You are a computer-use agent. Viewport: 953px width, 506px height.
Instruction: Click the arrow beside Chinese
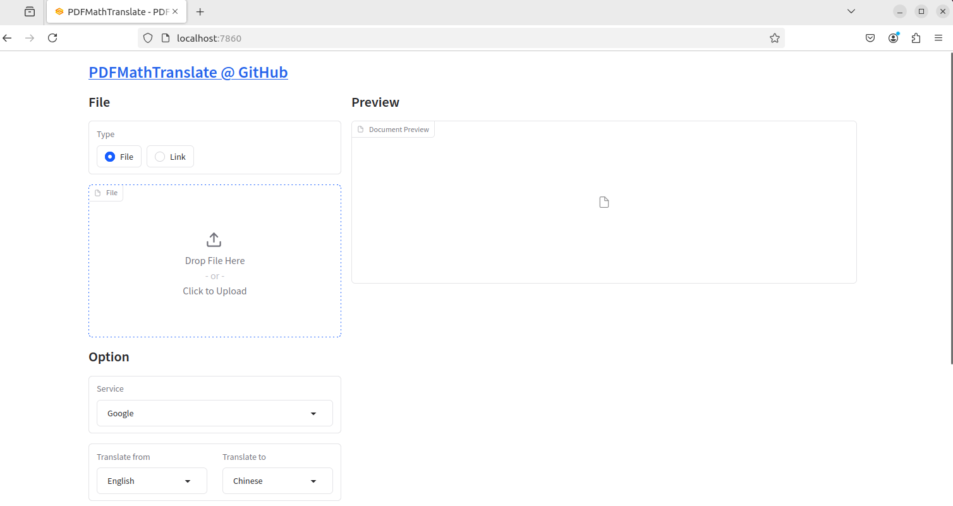(313, 481)
